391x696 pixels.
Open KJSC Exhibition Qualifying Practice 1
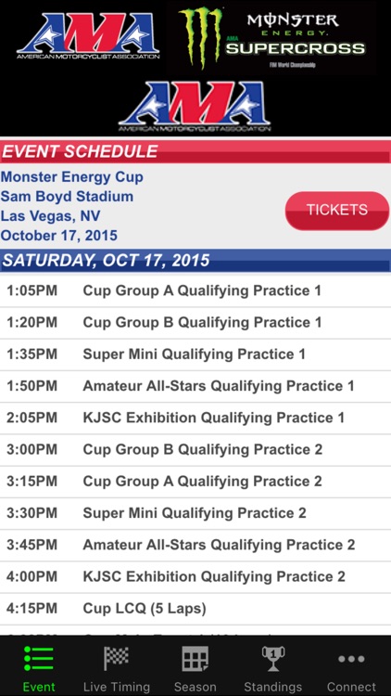pos(195,419)
